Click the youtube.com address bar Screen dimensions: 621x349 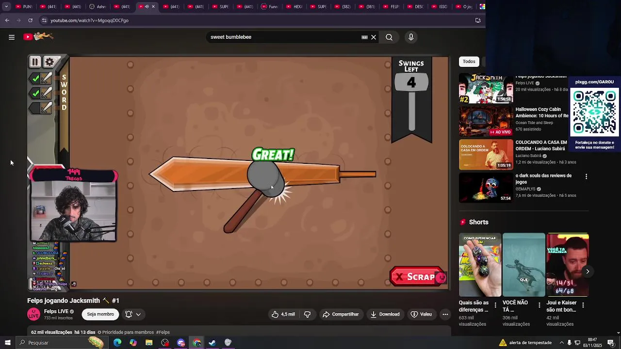pyautogui.click(x=257, y=20)
